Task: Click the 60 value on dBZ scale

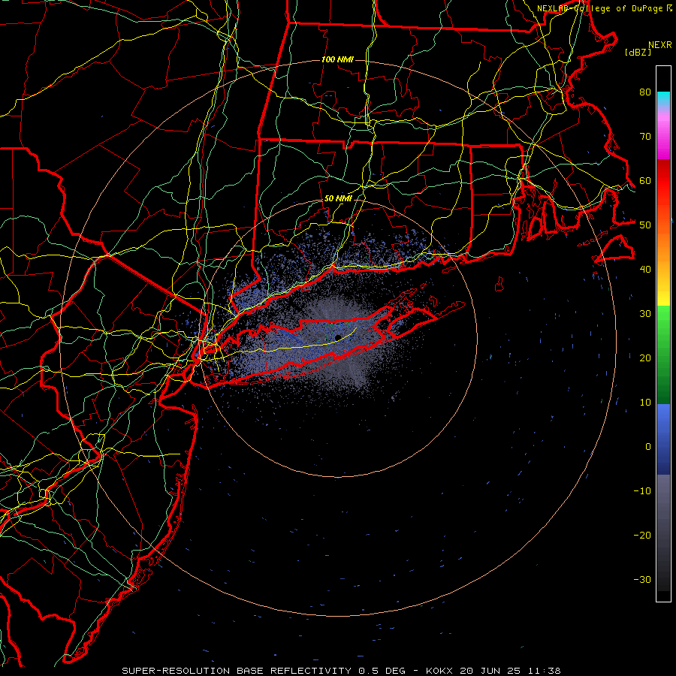Action: (645, 181)
